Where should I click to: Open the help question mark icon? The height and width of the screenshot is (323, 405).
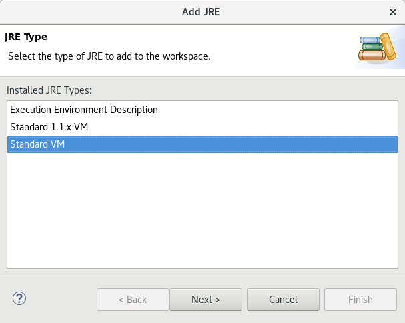point(19,298)
